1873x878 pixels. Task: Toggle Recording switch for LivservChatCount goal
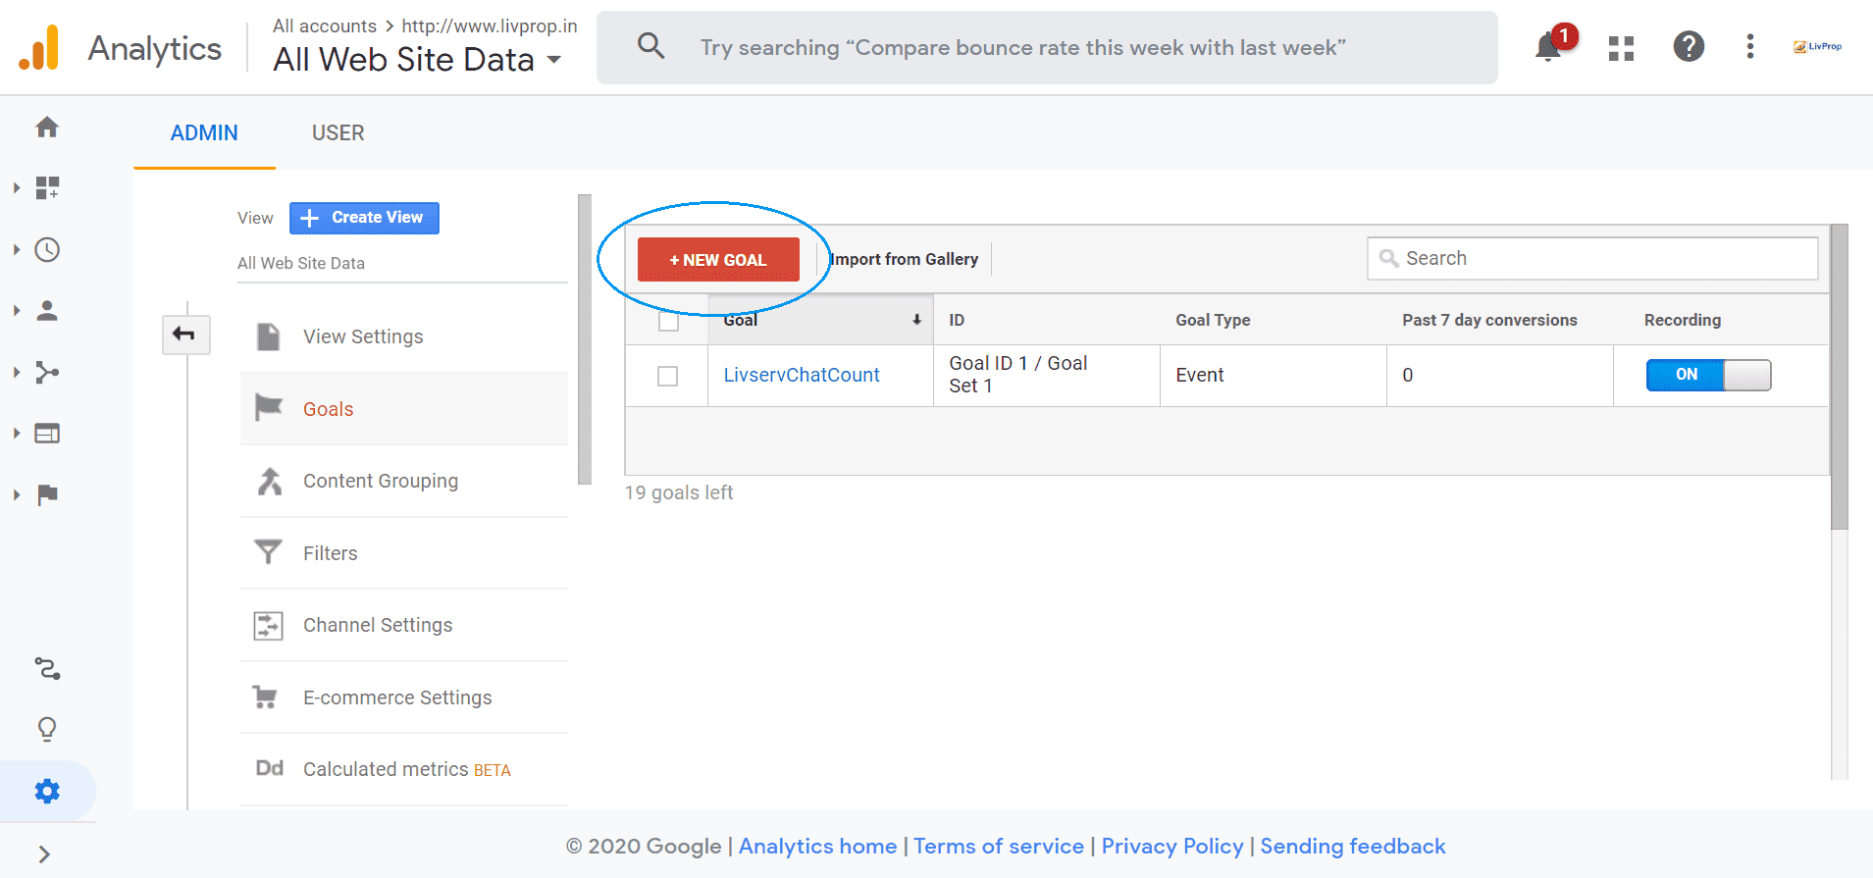point(1707,375)
